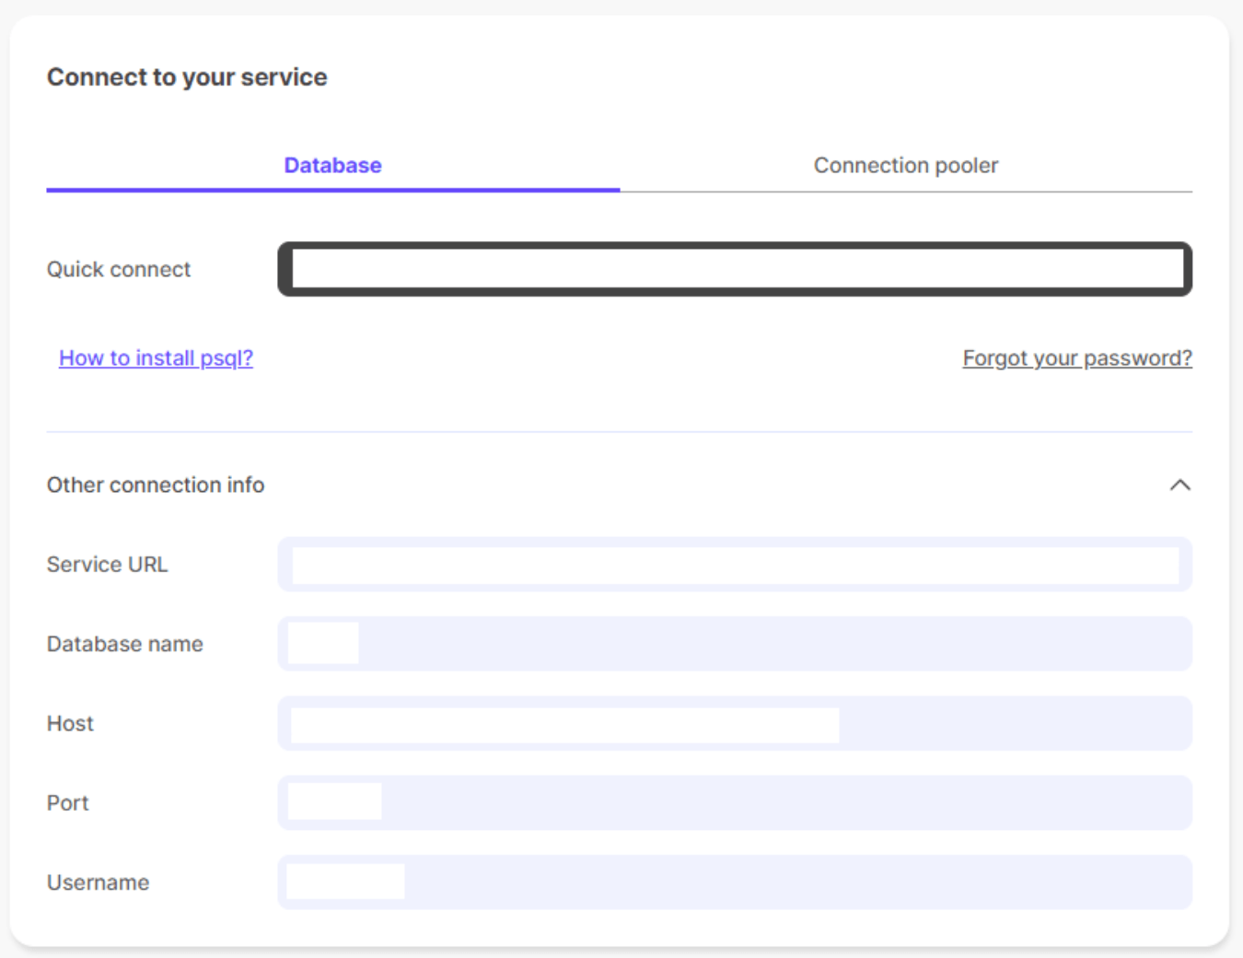Select the Database name label
The width and height of the screenshot is (1243, 958).
point(125,644)
